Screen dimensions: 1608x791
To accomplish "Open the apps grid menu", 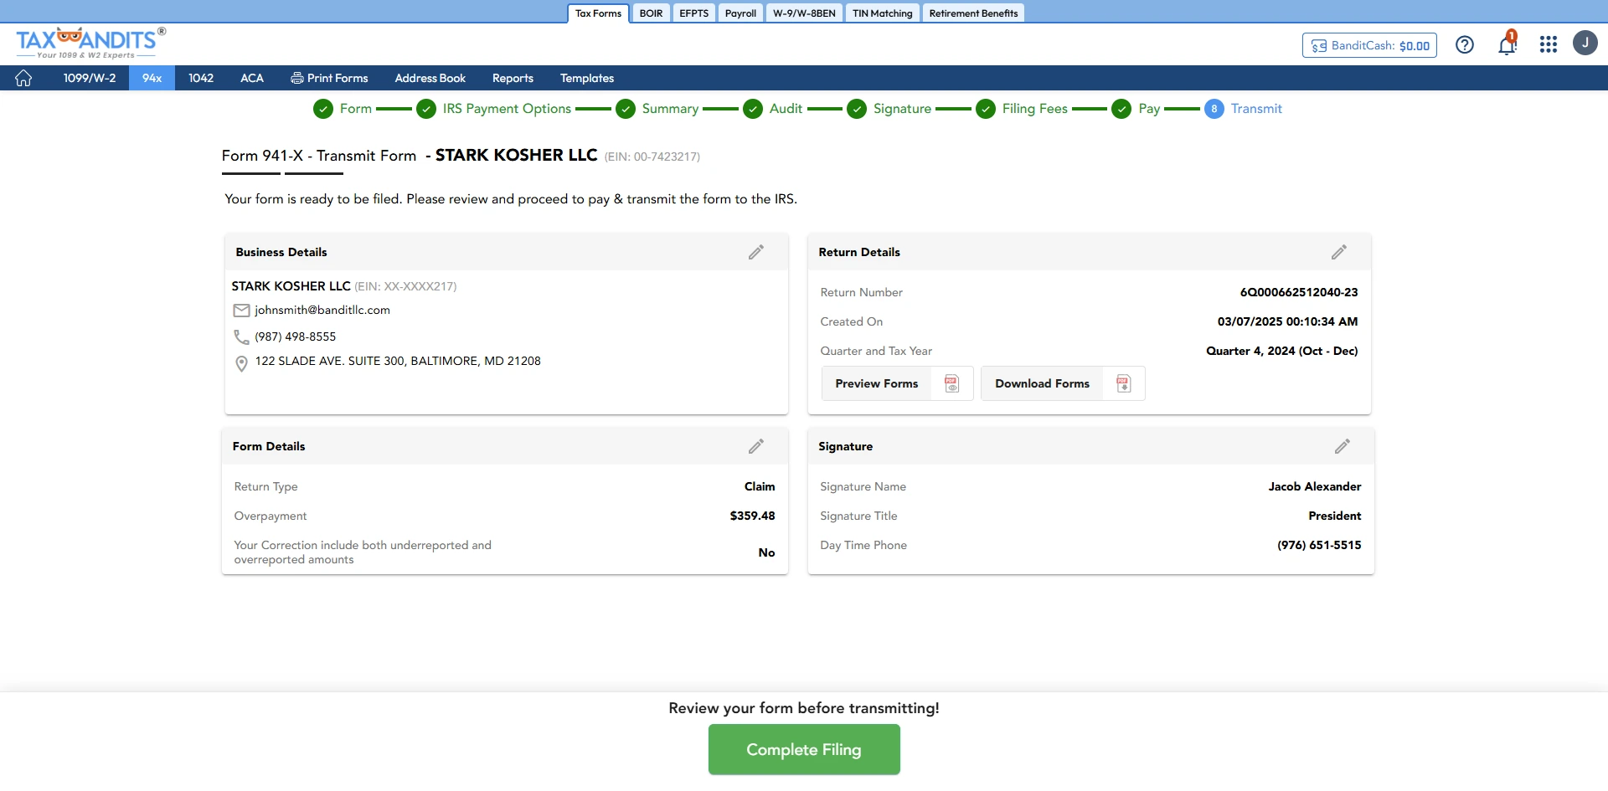I will [x=1549, y=44].
